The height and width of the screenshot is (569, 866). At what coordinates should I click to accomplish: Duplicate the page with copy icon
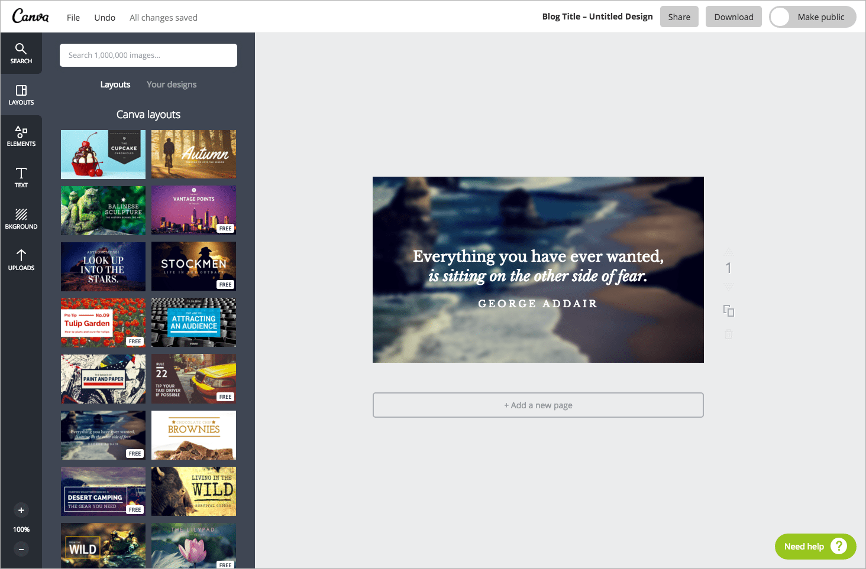tap(729, 311)
